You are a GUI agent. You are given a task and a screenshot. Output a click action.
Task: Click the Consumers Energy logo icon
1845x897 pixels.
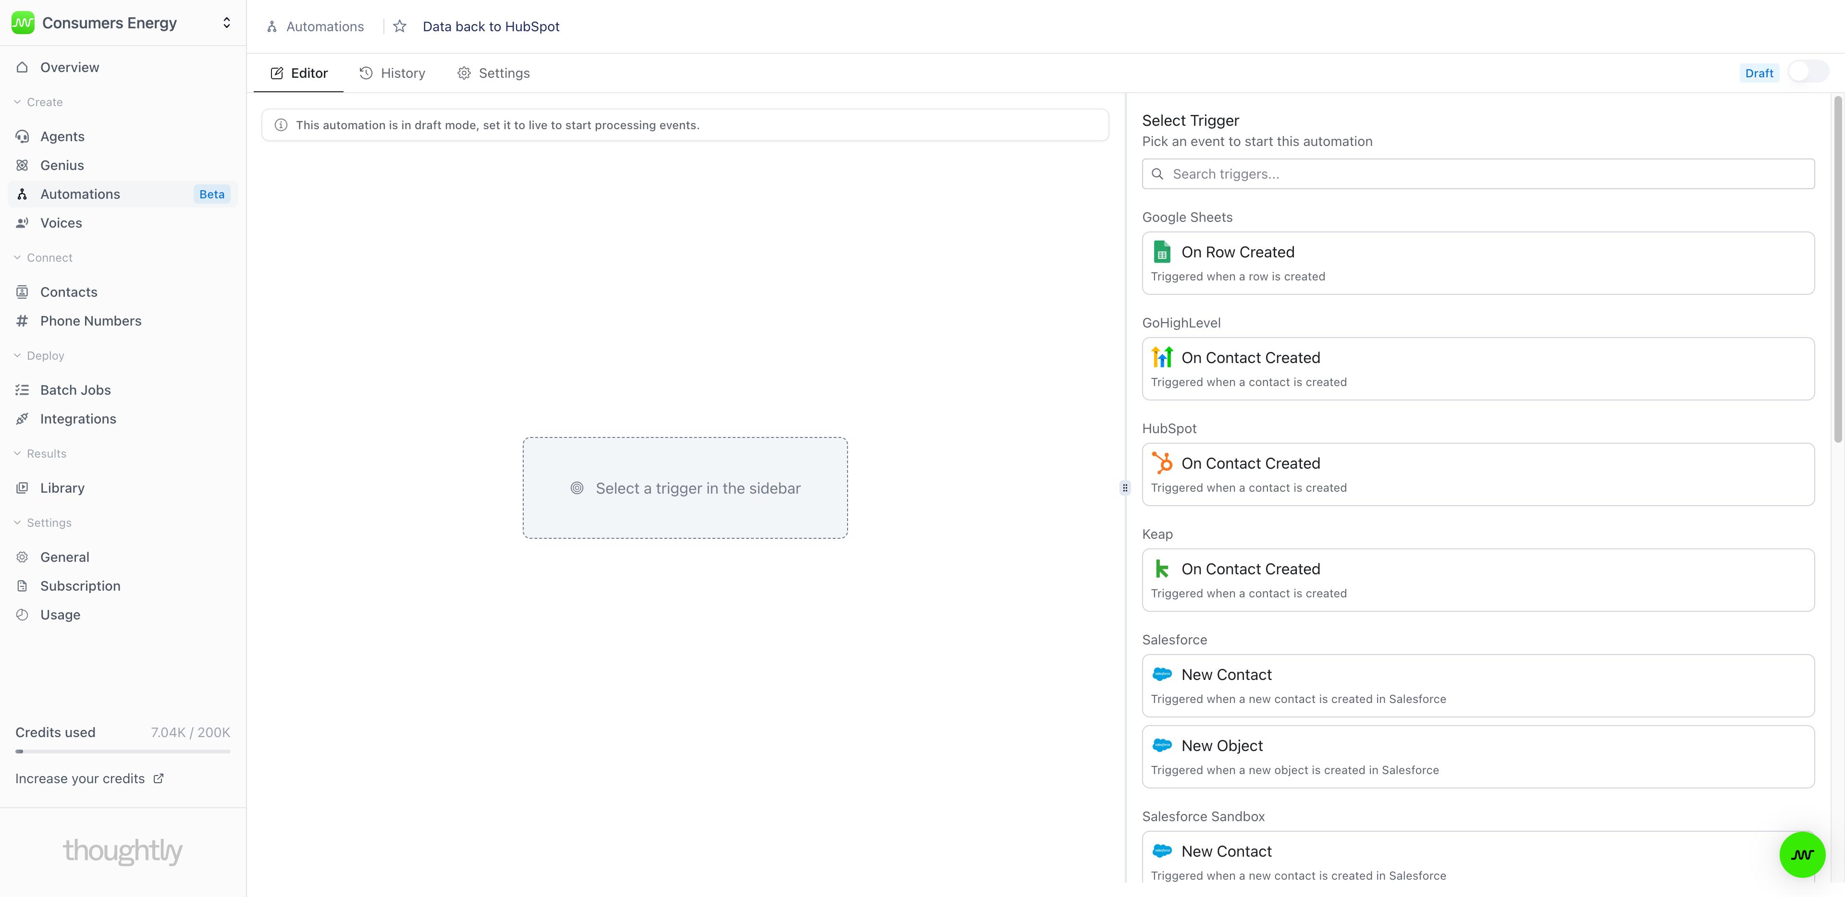[x=23, y=23]
